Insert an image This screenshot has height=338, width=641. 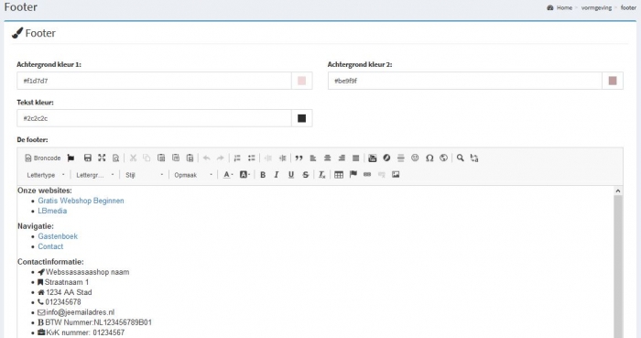coord(396,175)
